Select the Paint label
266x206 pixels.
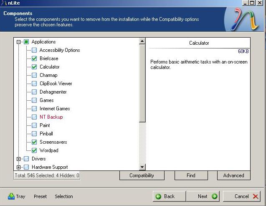tap(45, 125)
